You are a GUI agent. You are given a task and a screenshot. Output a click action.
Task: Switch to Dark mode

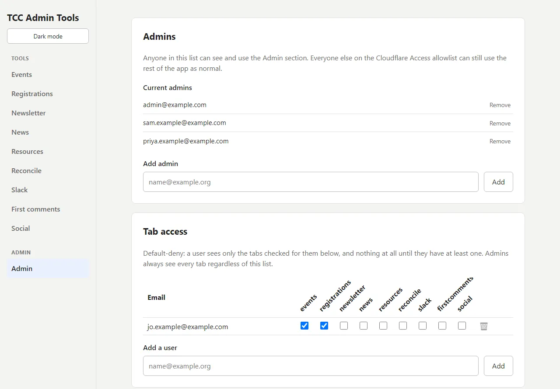point(48,36)
